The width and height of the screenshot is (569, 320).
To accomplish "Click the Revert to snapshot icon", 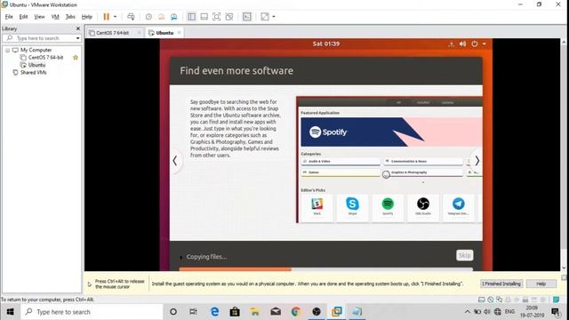I will [x=161, y=17].
